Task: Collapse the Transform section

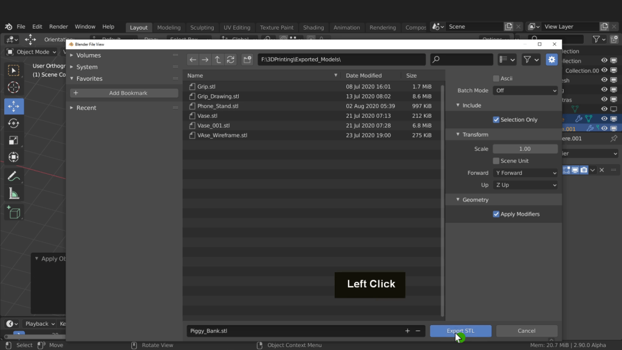Action: click(476, 134)
